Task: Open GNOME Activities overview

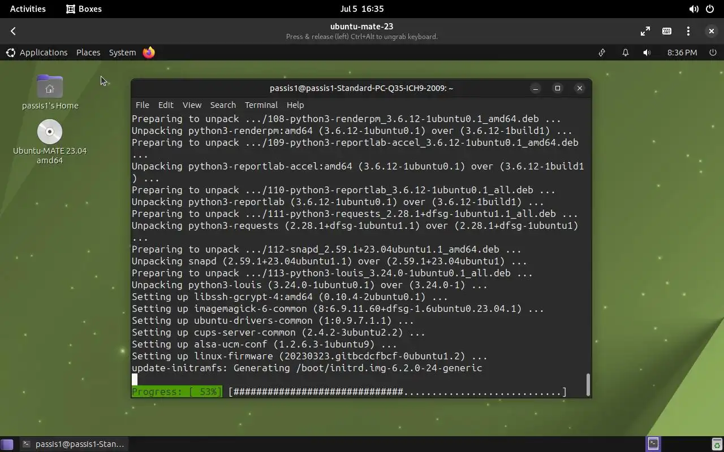Action: (28, 8)
